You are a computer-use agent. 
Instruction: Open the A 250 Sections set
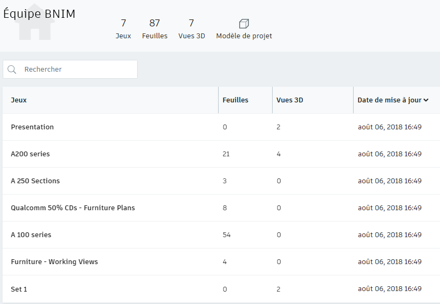(x=35, y=181)
